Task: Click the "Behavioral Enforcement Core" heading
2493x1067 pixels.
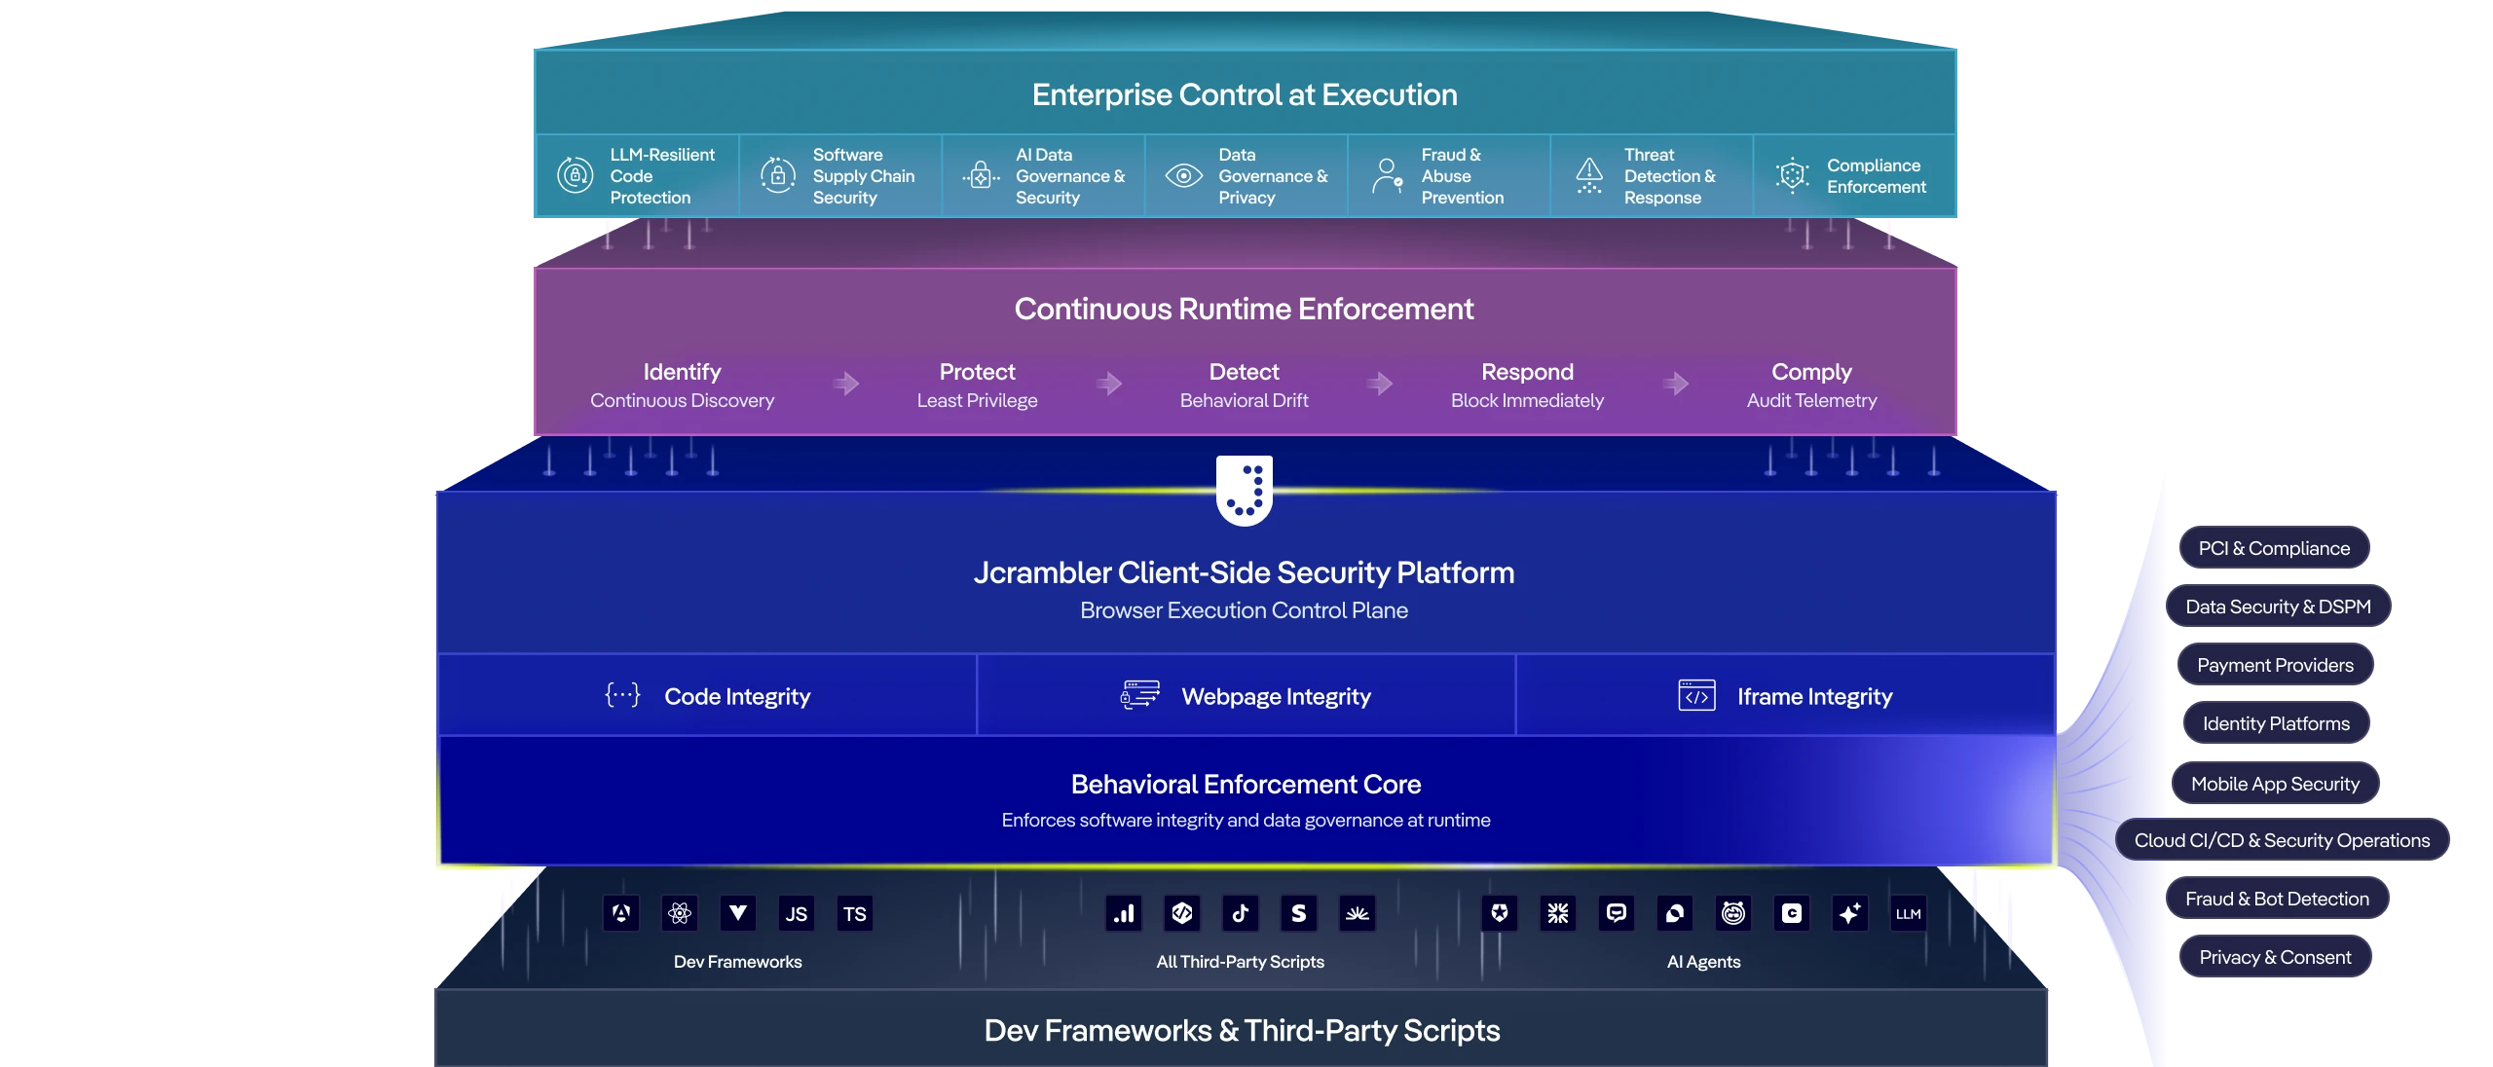Action: (x=1246, y=784)
